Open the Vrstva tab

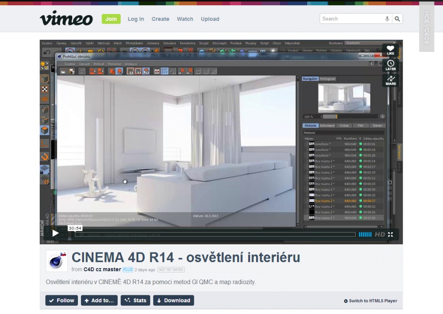point(344,126)
